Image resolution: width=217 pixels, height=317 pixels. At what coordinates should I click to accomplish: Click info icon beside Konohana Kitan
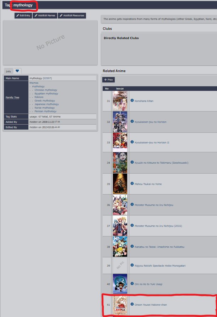(x=132, y=100)
